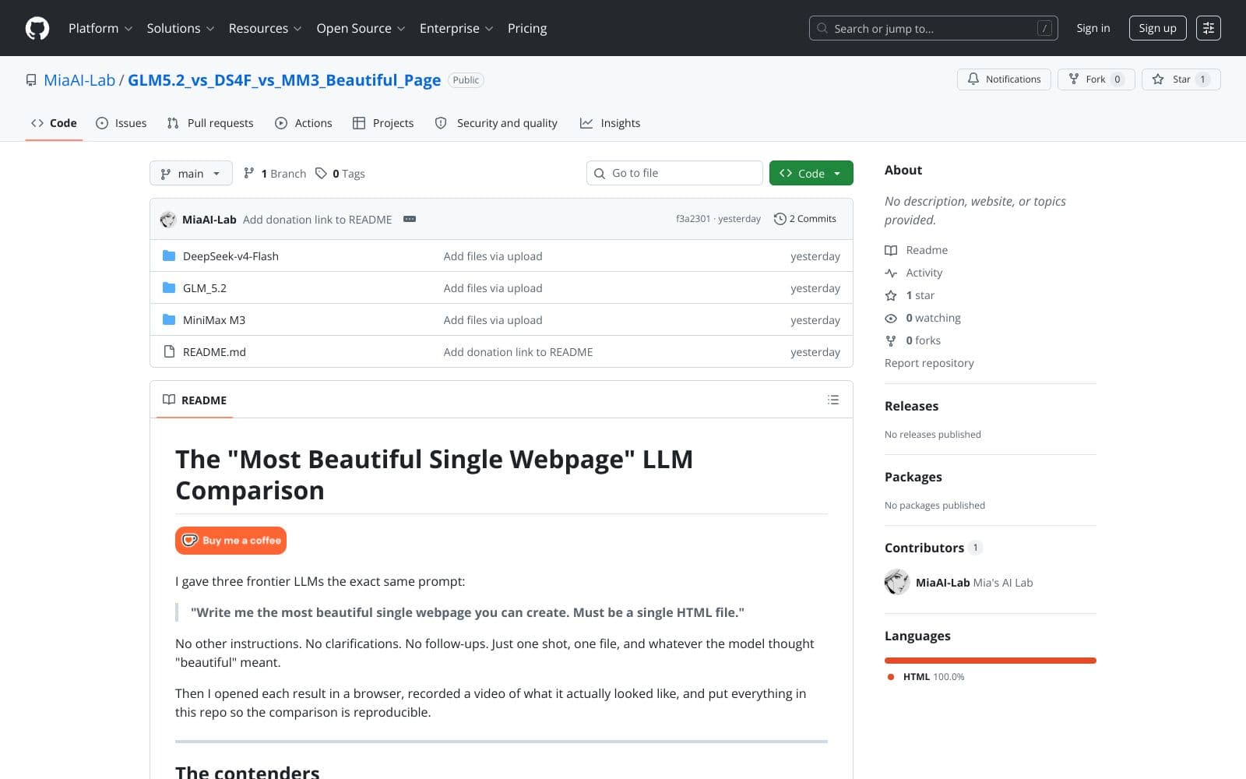
Task: Open commit hash f3a2301
Action: (693, 219)
